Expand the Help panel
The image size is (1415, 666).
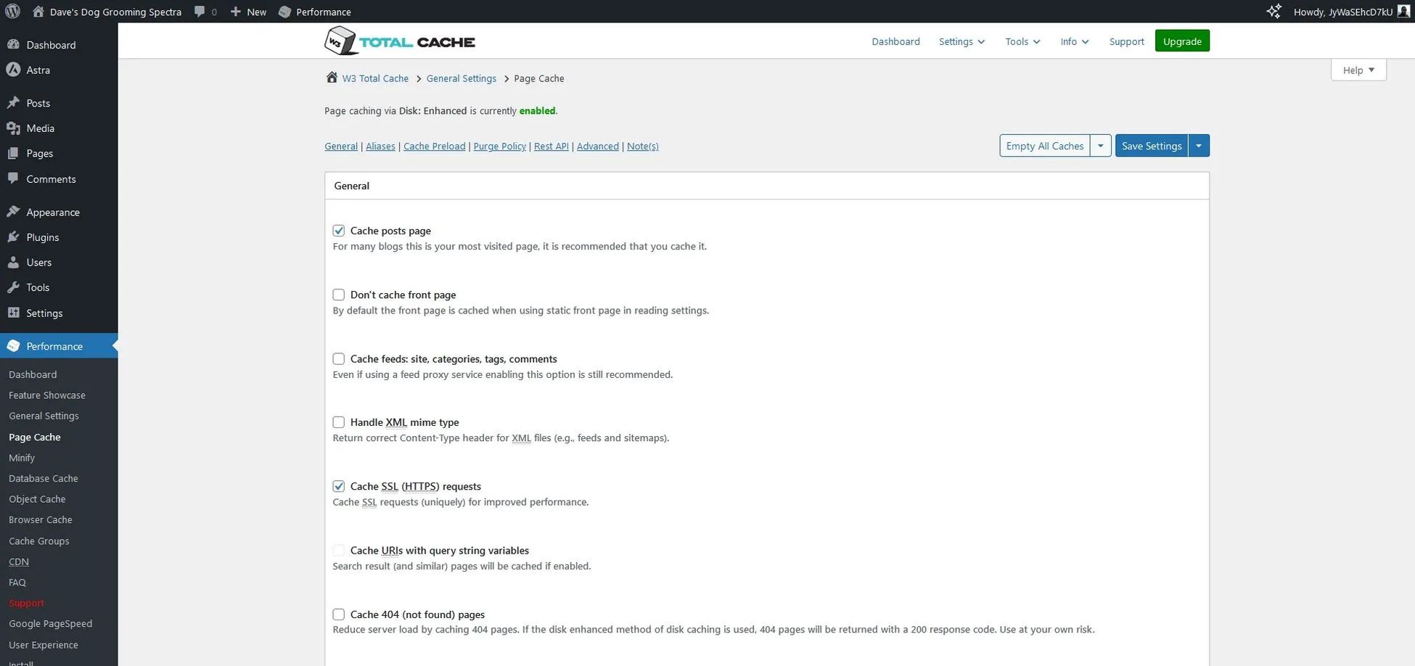coord(1358,70)
